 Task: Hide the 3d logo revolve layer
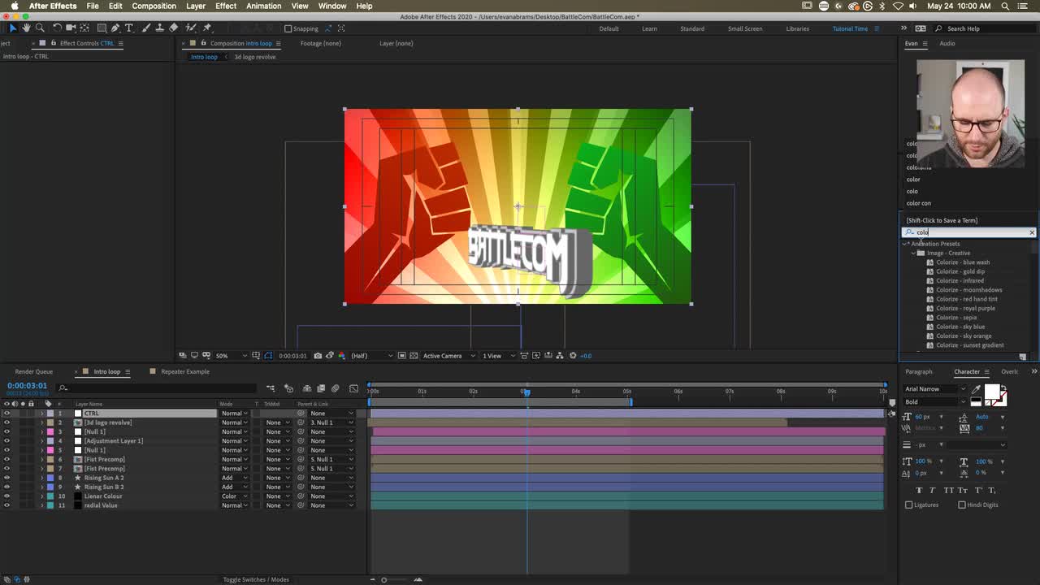click(6, 422)
